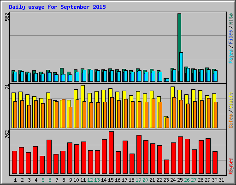Click the day label '15' on the x-axis
The width and height of the screenshot is (236, 185).
point(111,180)
